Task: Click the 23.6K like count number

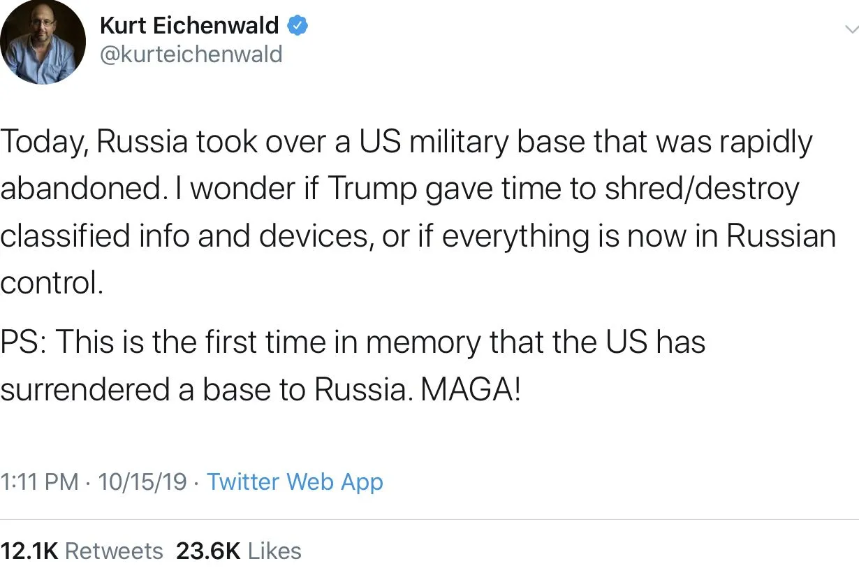Action: click(x=208, y=551)
